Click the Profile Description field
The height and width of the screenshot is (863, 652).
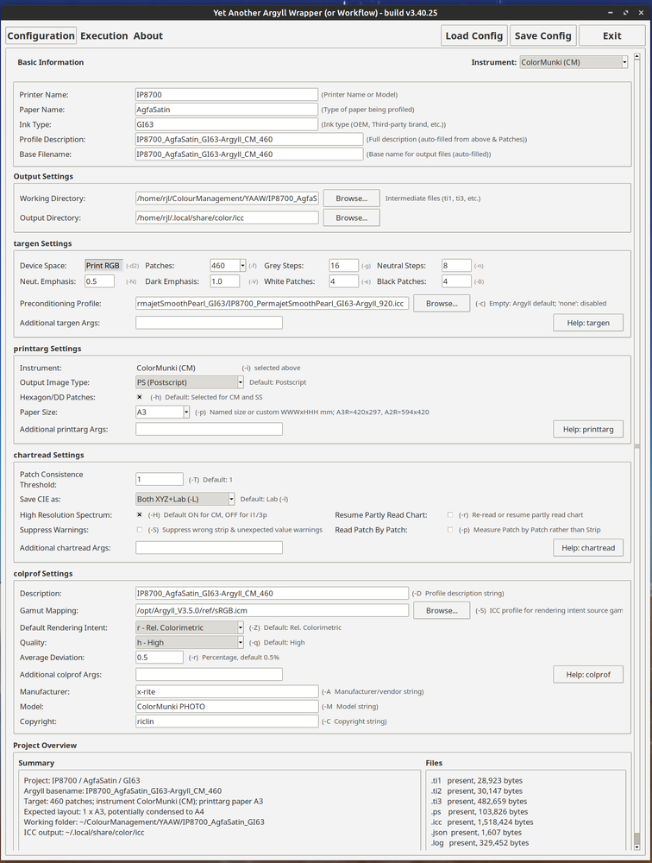pos(249,139)
